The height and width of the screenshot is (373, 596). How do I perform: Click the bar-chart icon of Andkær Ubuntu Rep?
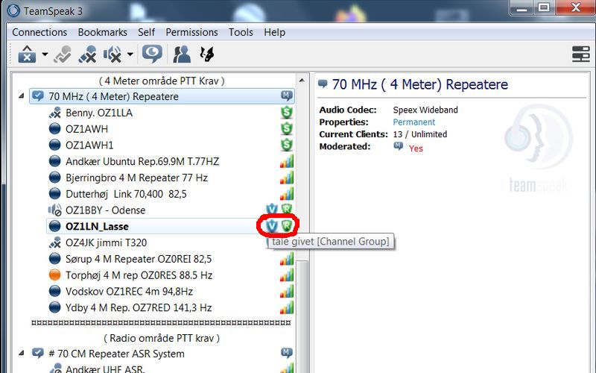click(287, 161)
